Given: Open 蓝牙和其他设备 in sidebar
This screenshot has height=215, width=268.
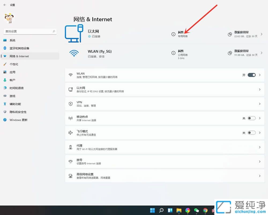Looking at the screenshot, I should click(30, 48).
